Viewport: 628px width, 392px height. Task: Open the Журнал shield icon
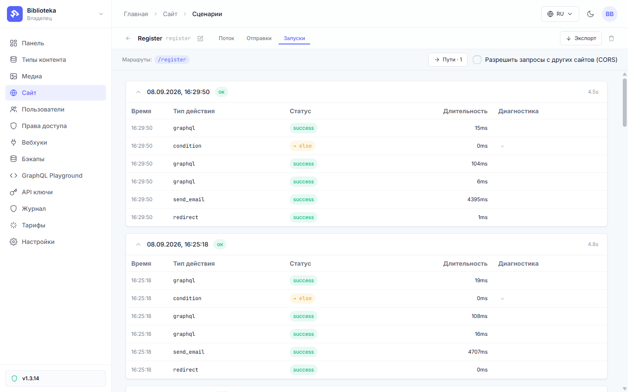click(x=14, y=209)
